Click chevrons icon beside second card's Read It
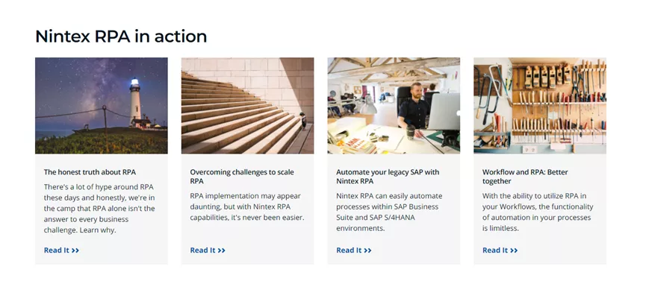Screen dimensions: 646x281 (x=221, y=250)
